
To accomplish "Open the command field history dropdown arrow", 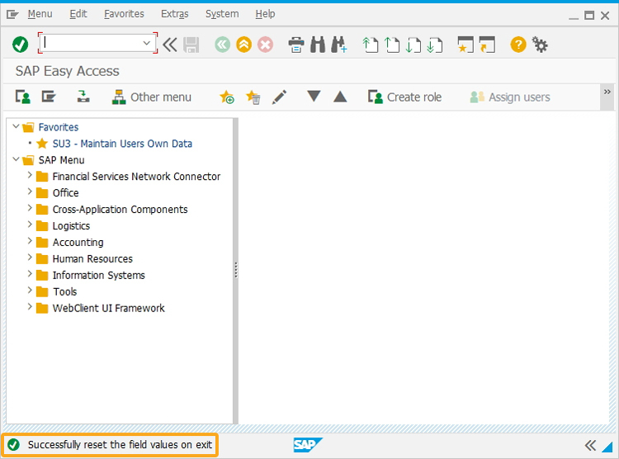I will (x=146, y=43).
